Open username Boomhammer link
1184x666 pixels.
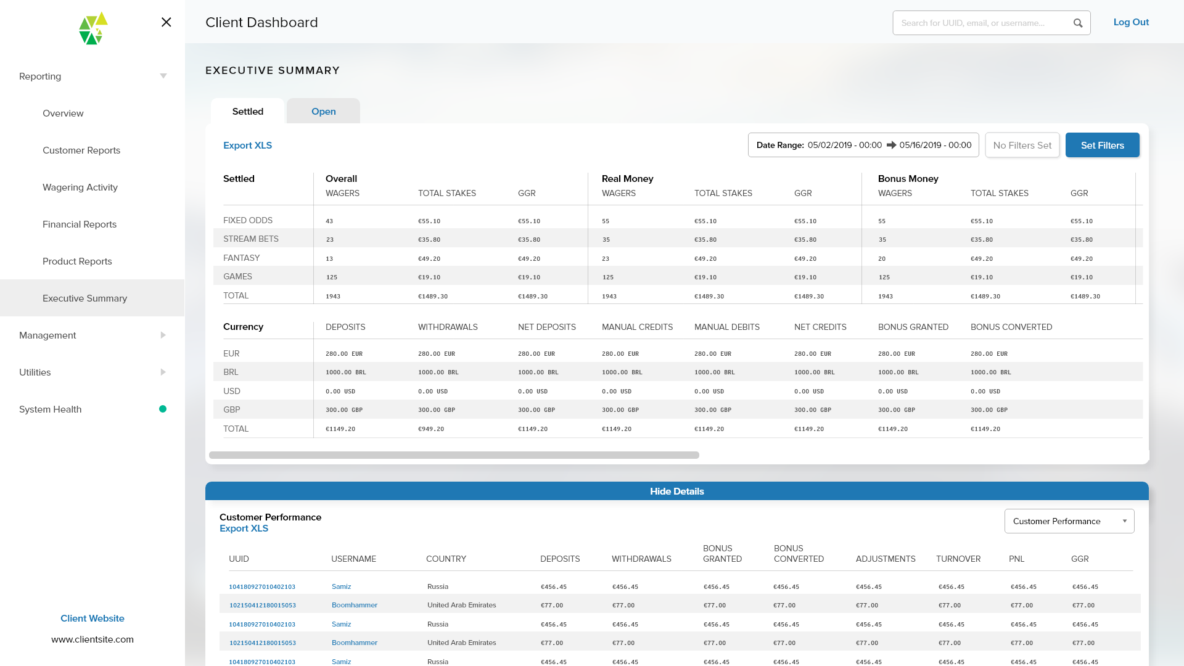point(354,605)
